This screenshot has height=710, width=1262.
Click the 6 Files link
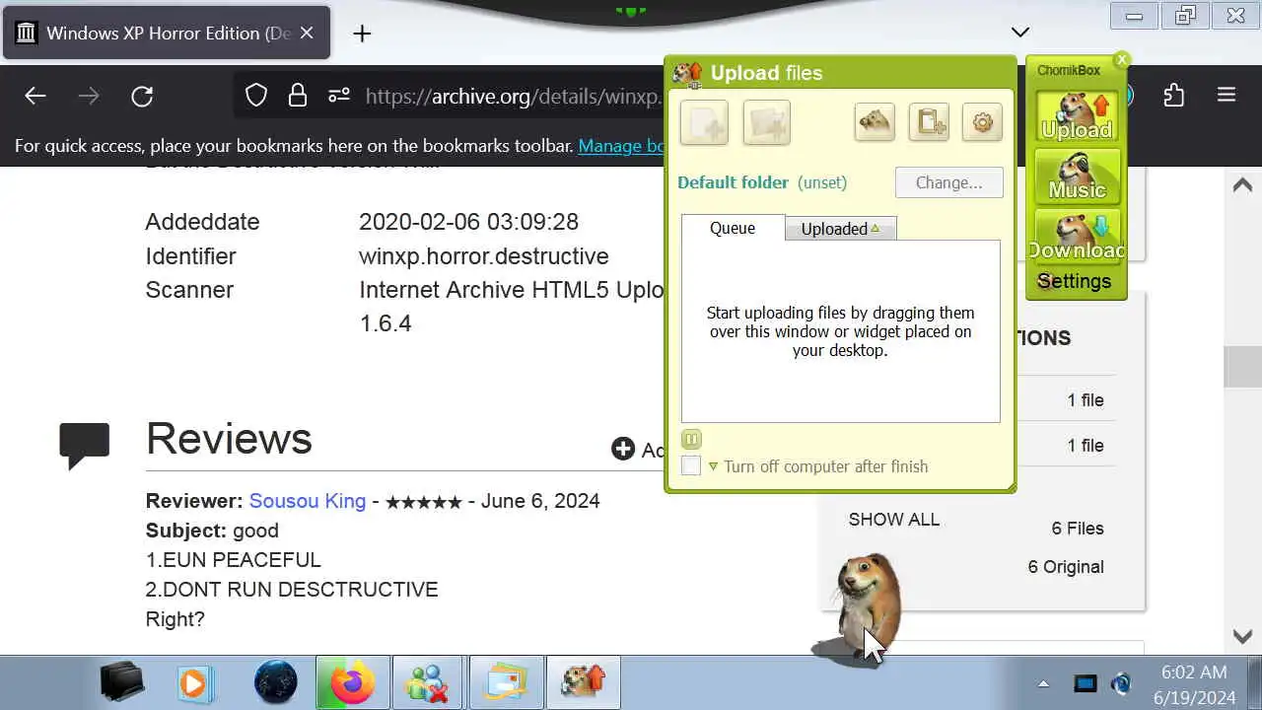1078,529
